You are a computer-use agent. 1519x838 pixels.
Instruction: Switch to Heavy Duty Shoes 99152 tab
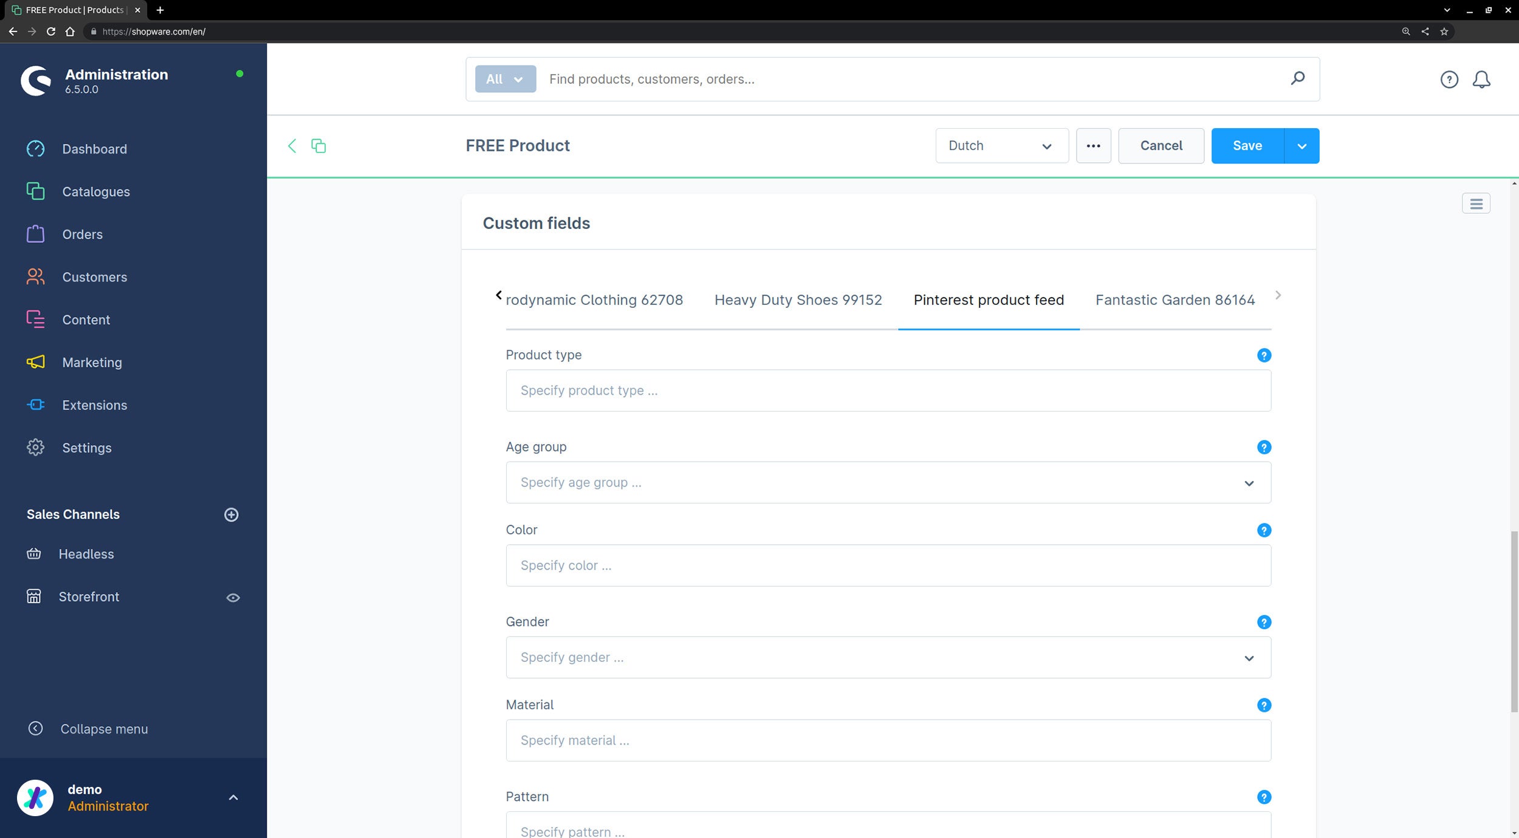[798, 299]
